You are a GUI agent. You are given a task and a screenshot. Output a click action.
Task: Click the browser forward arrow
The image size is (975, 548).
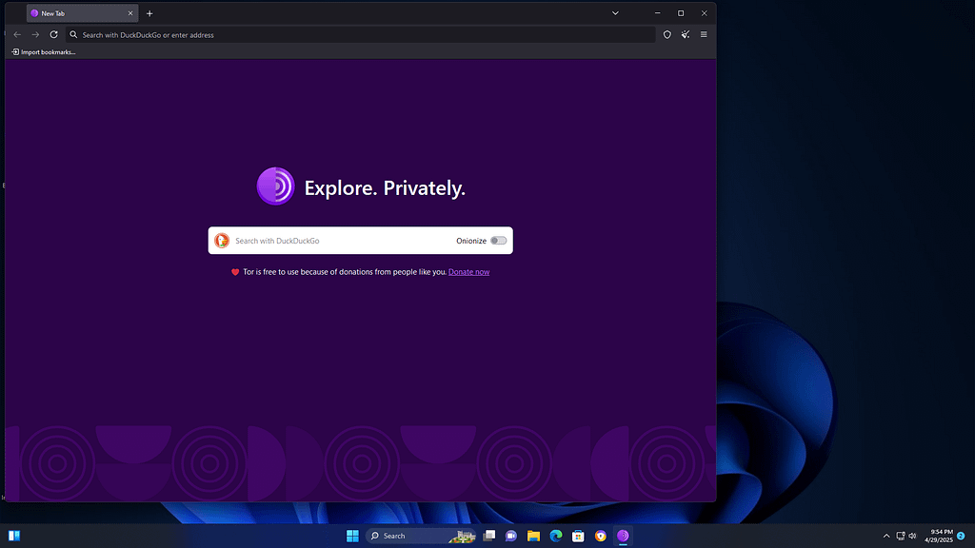(x=35, y=35)
